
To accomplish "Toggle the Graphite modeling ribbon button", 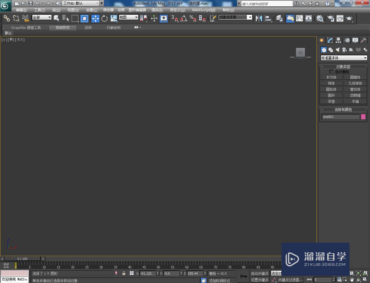I will pyautogui.click(x=290, y=18).
